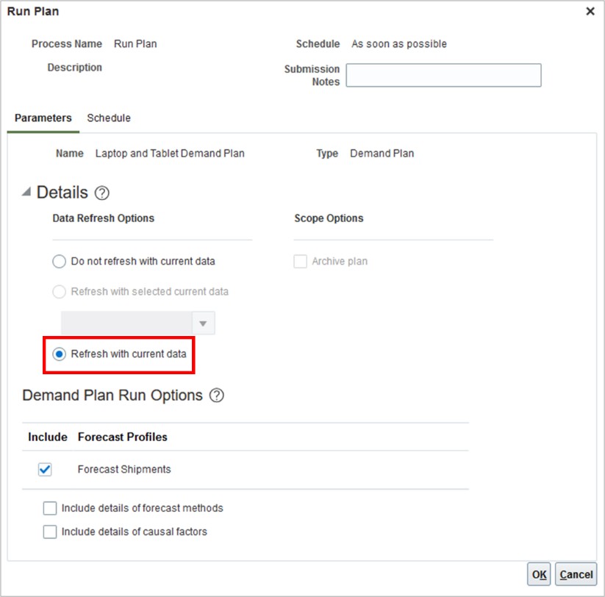
Task: Select 'Refresh with selected current data'
Action: [x=59, y=292]
